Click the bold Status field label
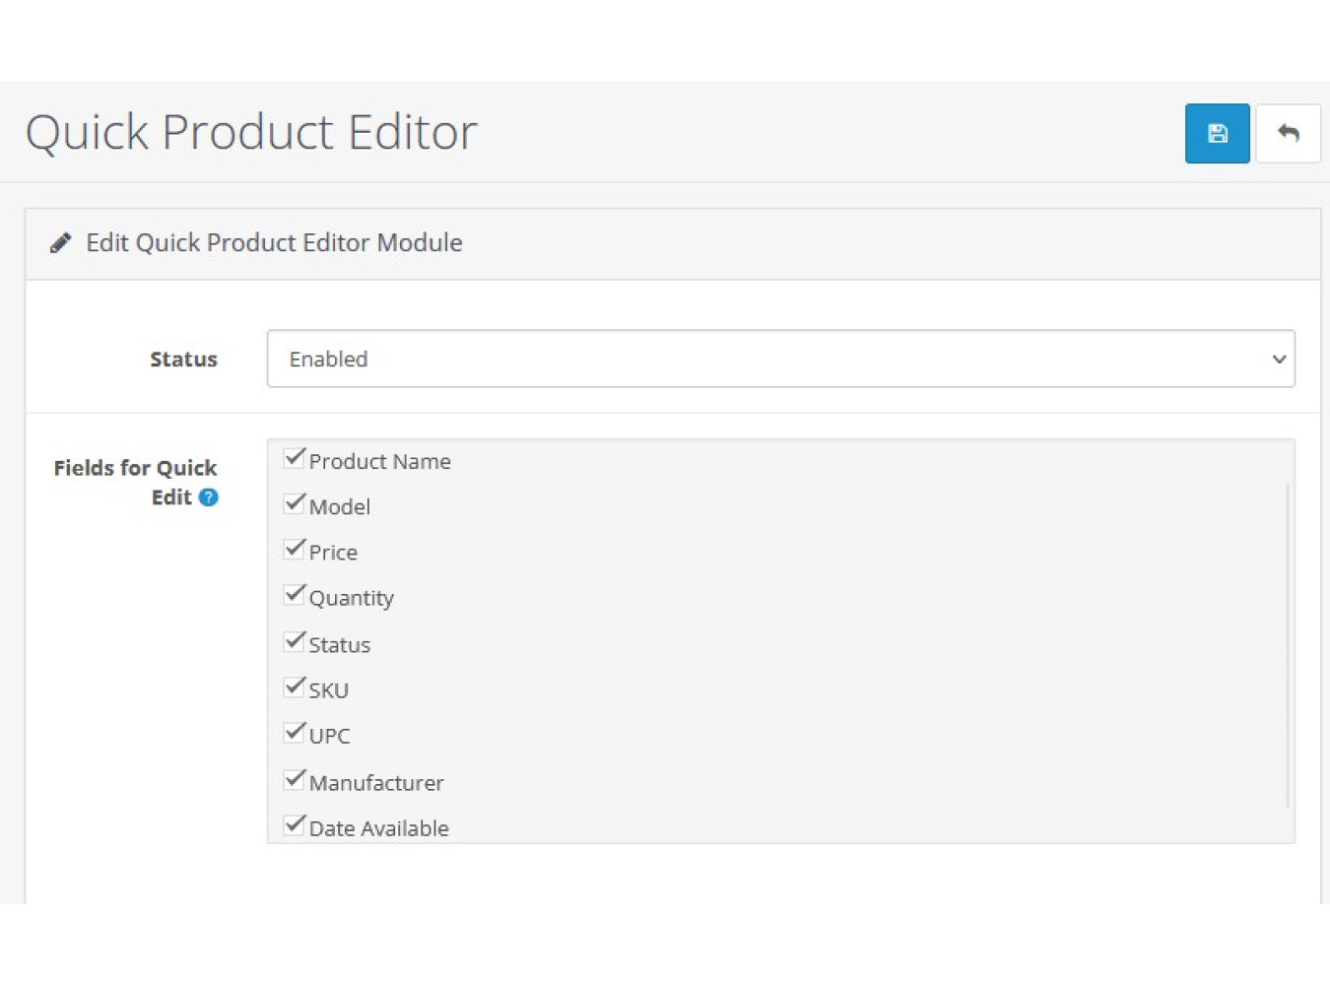1330x985 pixels. click(x=183, y=360)
